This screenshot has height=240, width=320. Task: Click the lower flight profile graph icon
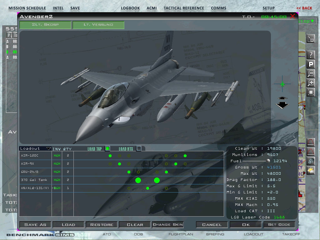310,152
